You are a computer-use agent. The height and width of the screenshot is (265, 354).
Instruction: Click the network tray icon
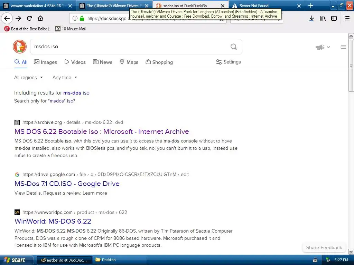point(328,260)
